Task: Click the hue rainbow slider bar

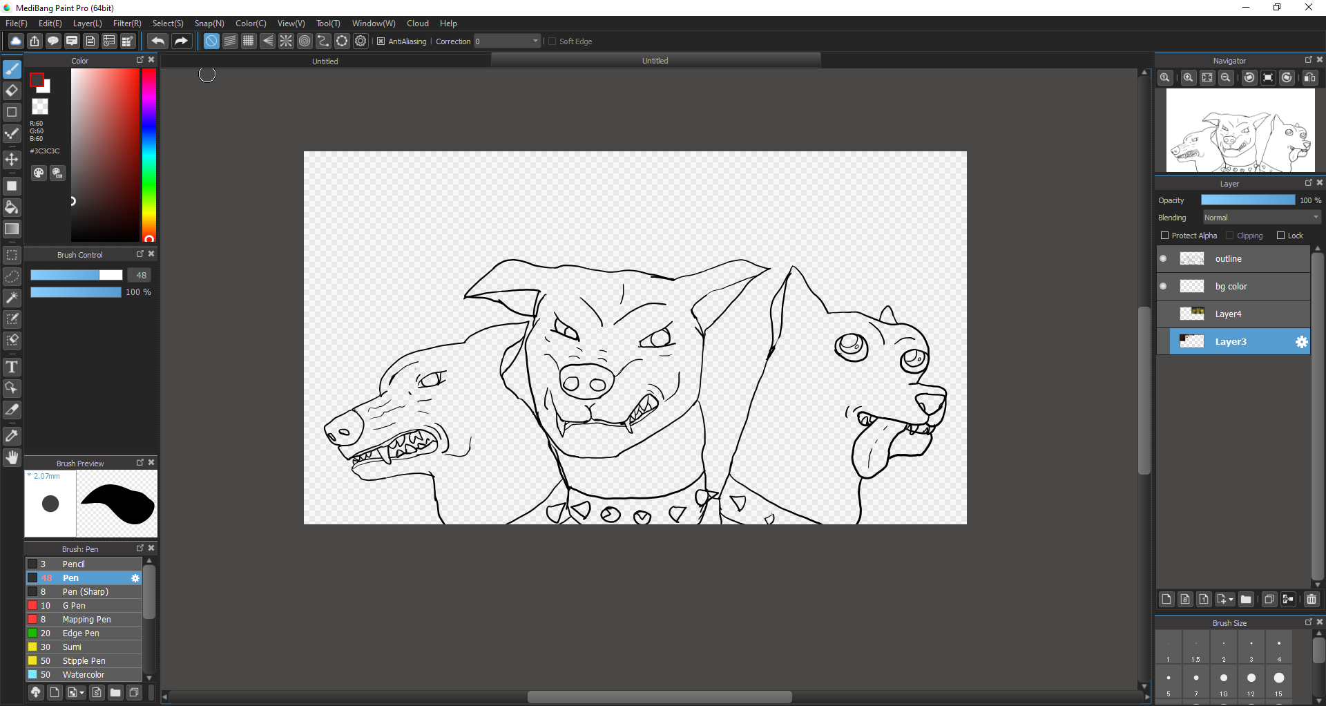Action: [148, 155]
